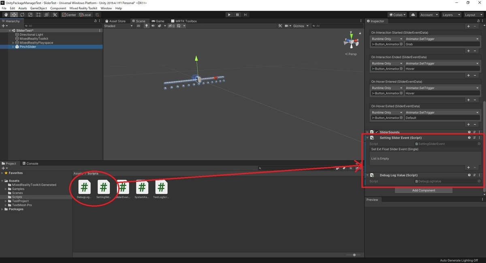The width and height of the screenshot is (486, 263).
Task: Open the Assets menu
Action: (23, 8)
